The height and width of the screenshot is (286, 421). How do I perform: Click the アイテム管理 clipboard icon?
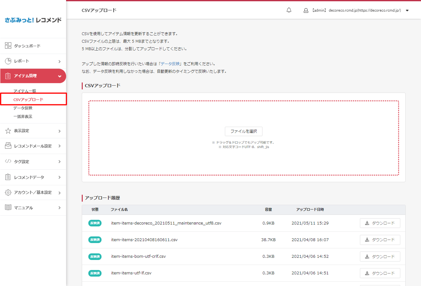coord(8,76)
